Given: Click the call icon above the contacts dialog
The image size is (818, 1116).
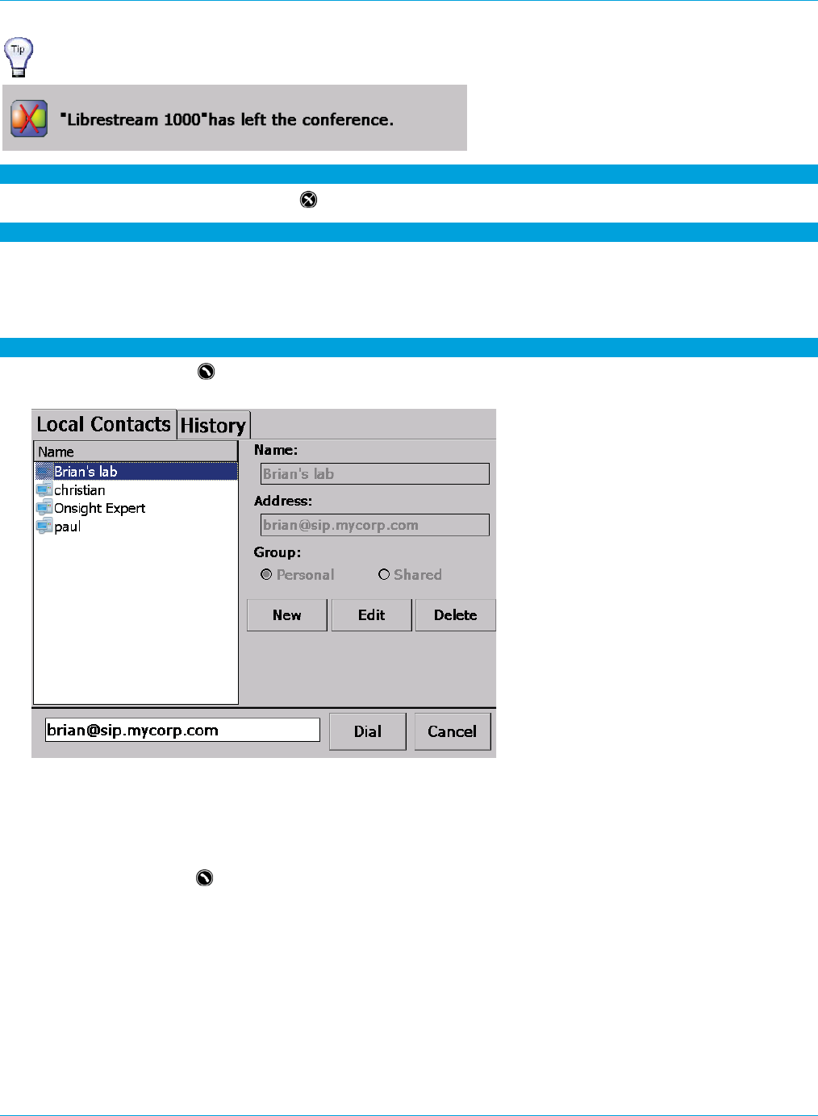Looking at the screenshot, I should [206, 372].
